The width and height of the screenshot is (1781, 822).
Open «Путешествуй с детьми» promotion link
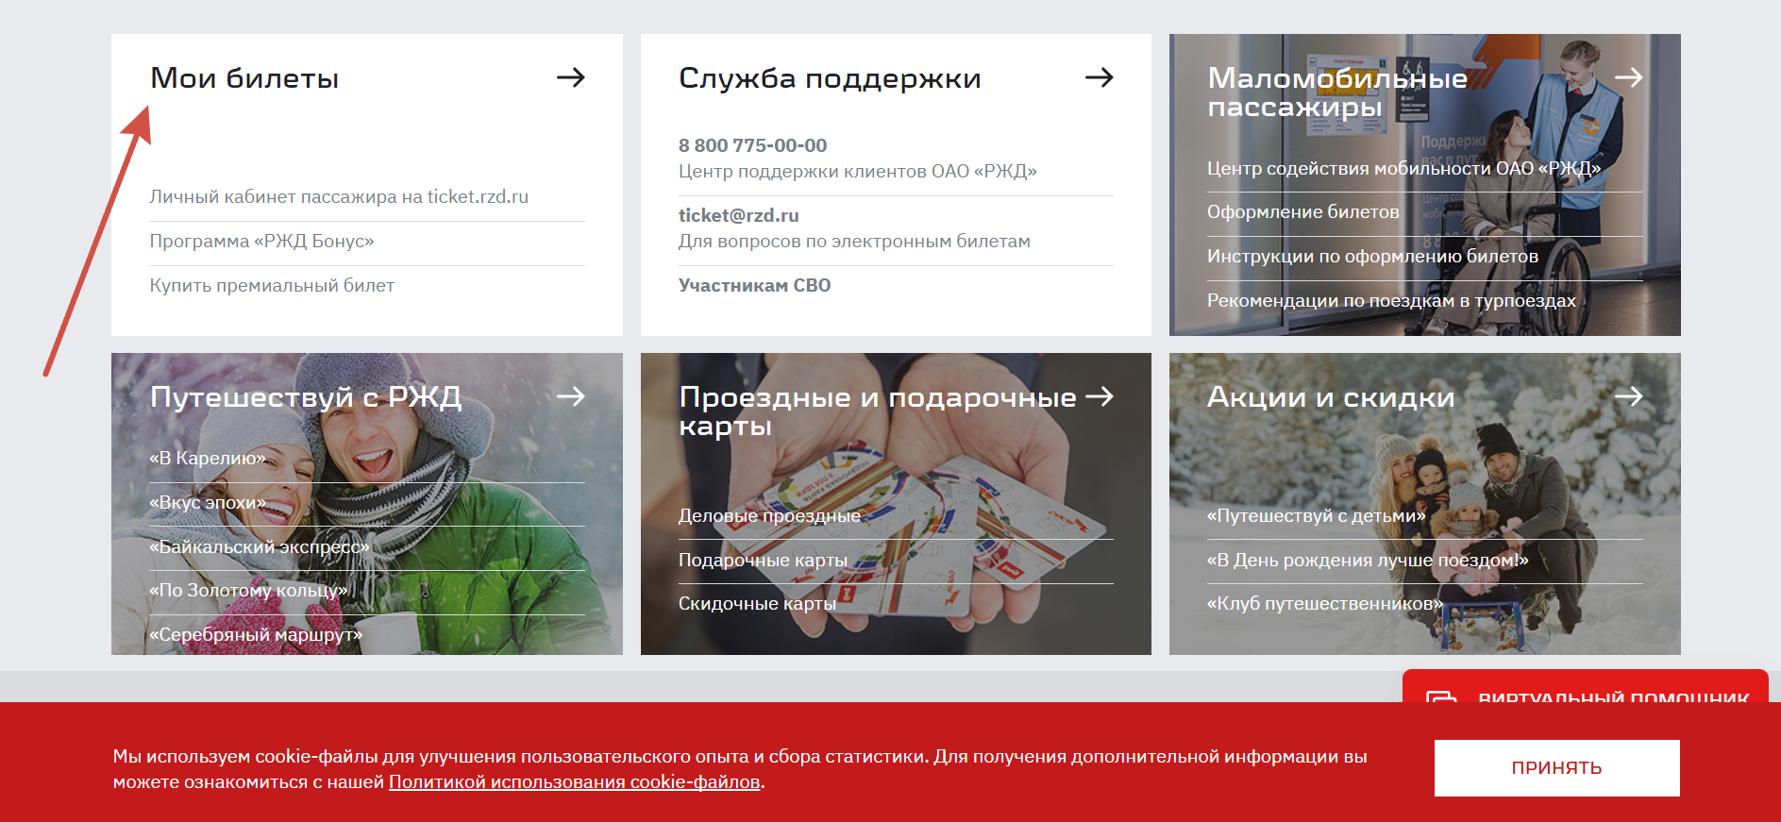[x=1316, y=515]
